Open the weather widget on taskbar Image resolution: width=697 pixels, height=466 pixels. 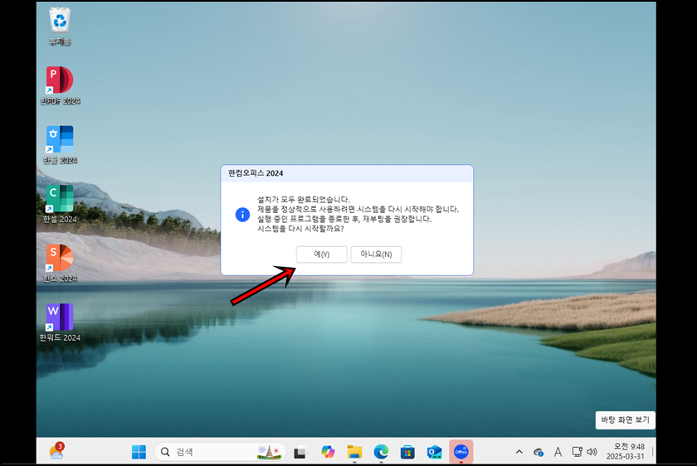tap(56, 451)
